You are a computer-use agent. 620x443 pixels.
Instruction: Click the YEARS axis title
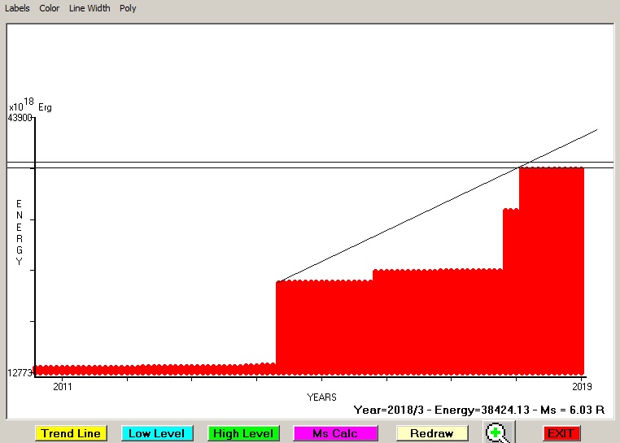pos(321,397)
